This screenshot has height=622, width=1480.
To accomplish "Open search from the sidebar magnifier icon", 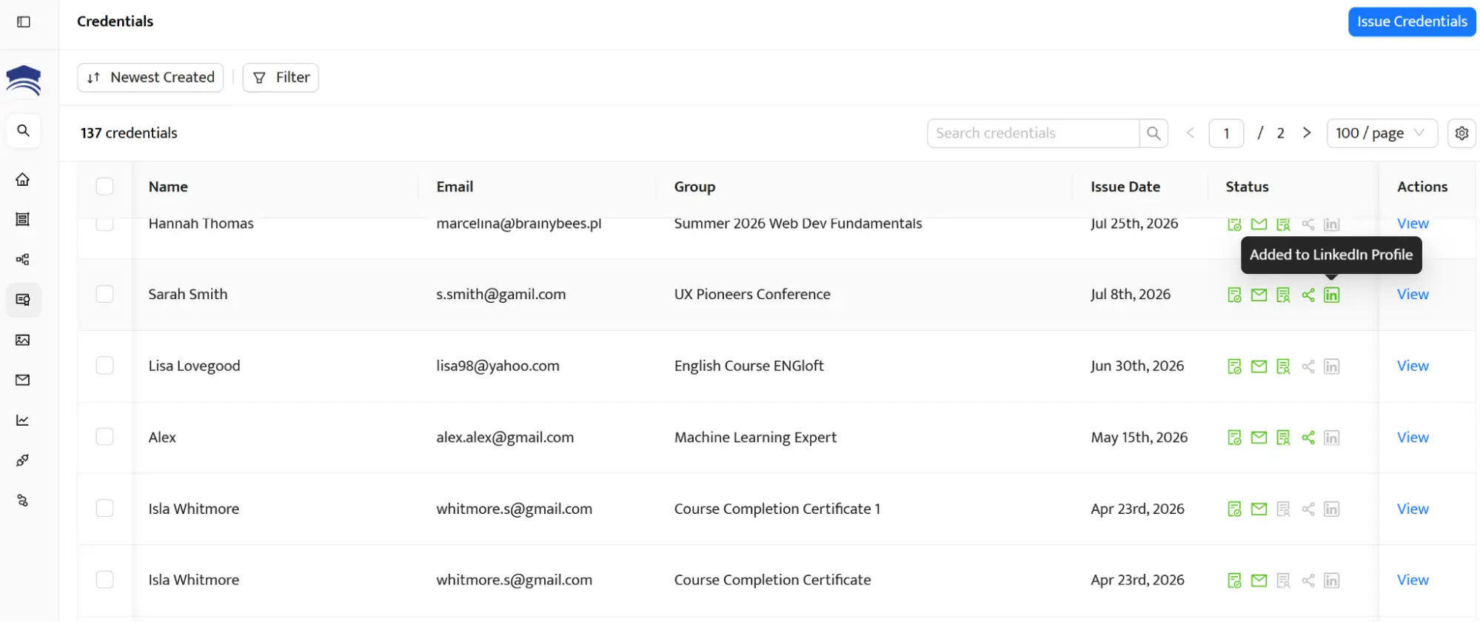I will [x=24, y=131].
